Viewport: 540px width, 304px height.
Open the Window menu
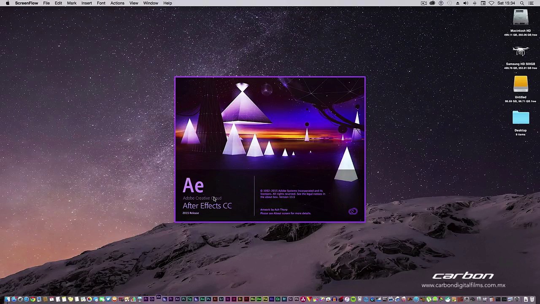pyautogui.click(x=151, y=3)
